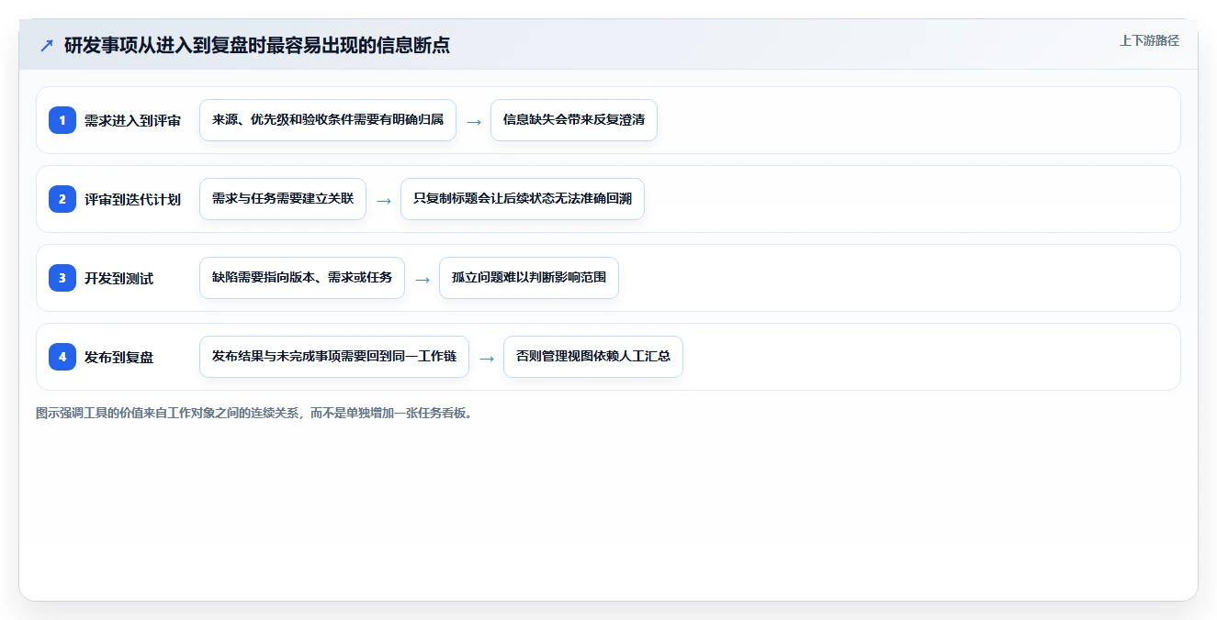Click the footnote starting with 图示强调工具的价值
This screenshot has height=620, width=1217.
254,413
